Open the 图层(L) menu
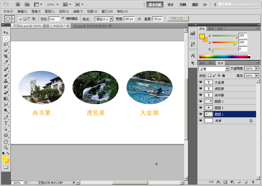262x186 pixels. [x=50, y=12]
